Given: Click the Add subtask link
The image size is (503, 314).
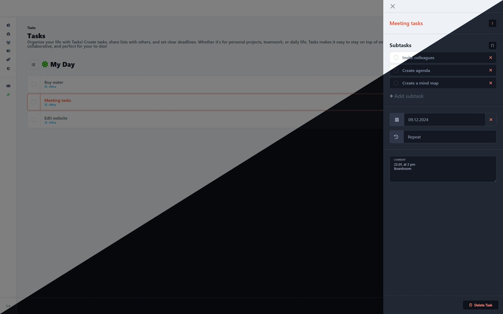Looking at the screenshot, I should tap(406, 96).
